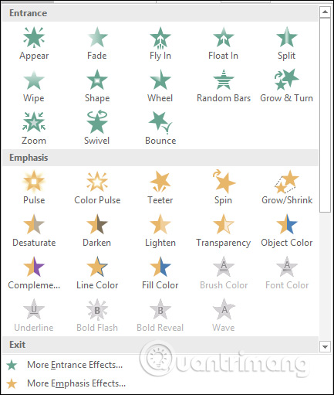
Task: Apply the Fill Color emphasis effect
Action: pyautogui.click(x=160, y=273)
